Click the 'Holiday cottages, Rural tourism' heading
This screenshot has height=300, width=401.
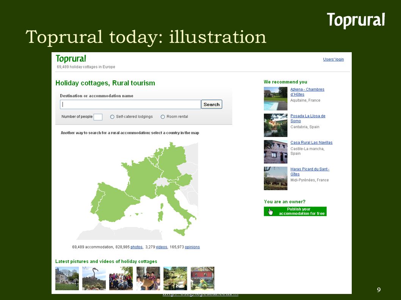[x=105, y=83]
